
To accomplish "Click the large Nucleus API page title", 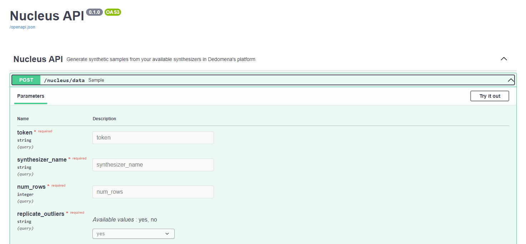I will pyautogui.click(x=47, y=16).
